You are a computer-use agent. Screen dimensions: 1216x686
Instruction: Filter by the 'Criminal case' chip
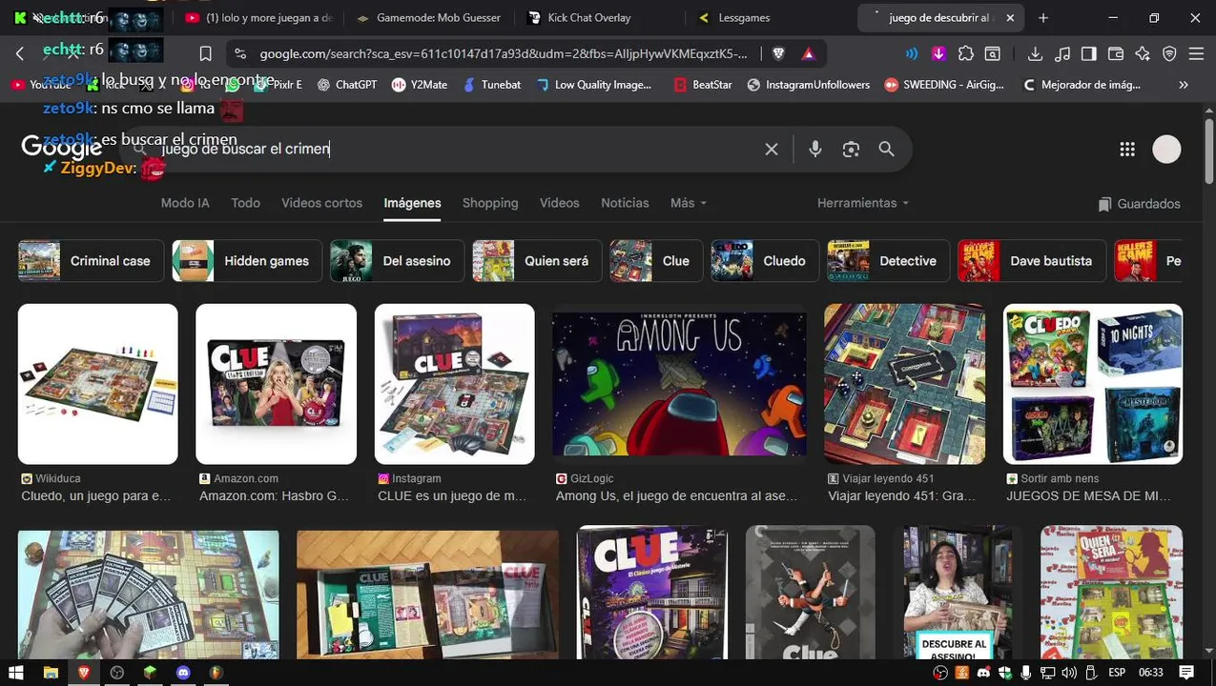pos(91,261)
